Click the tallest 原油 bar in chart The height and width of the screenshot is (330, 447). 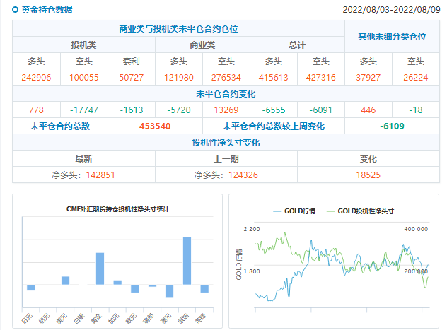pos(187,261)
